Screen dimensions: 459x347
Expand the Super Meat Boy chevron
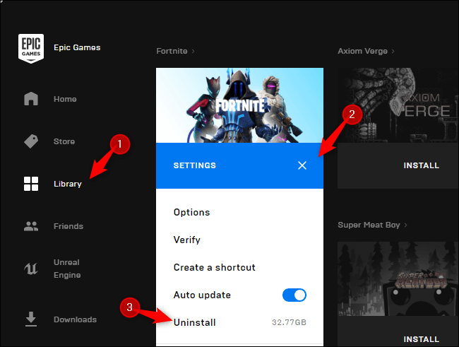click(x=405, y=225)
